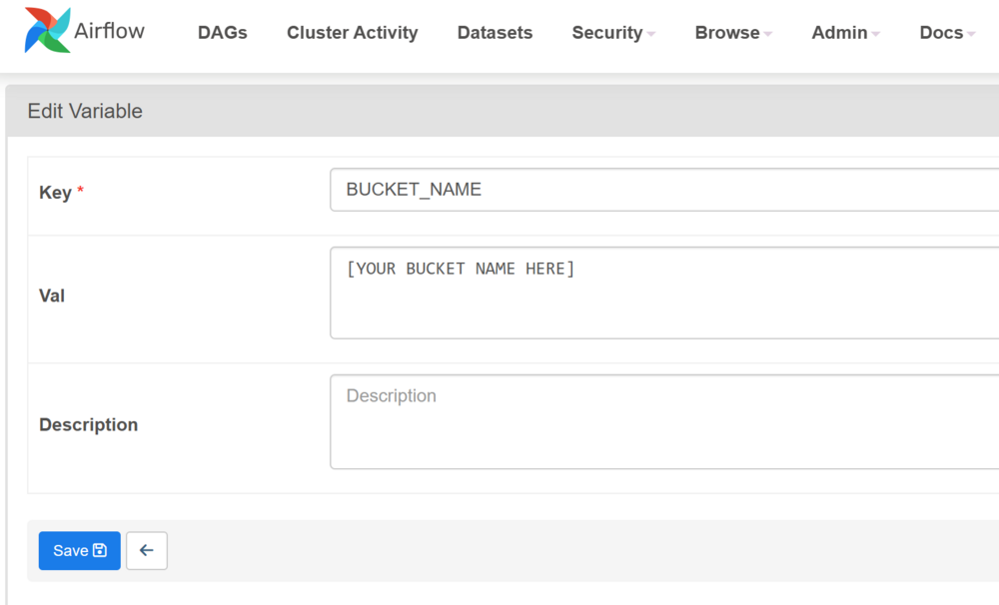This screenshot has width=999, height=605.
Task: Click the empty Description field
Action: (x=599, y=419)
